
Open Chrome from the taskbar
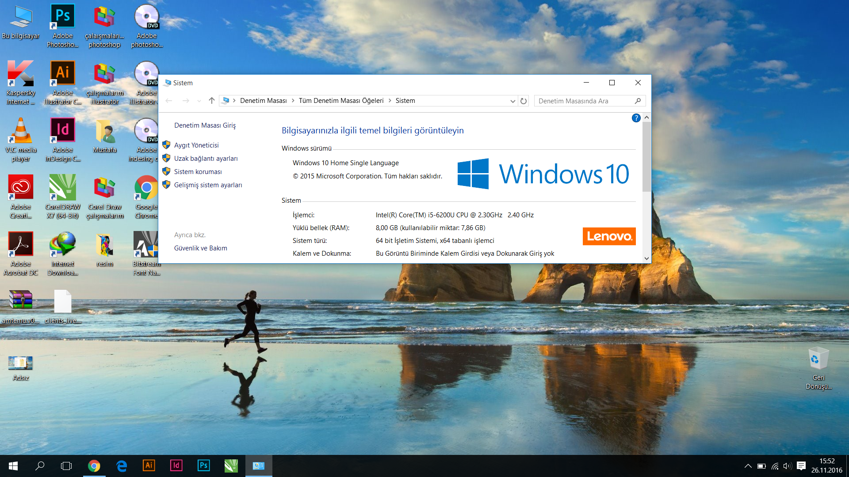coord(94,466)
